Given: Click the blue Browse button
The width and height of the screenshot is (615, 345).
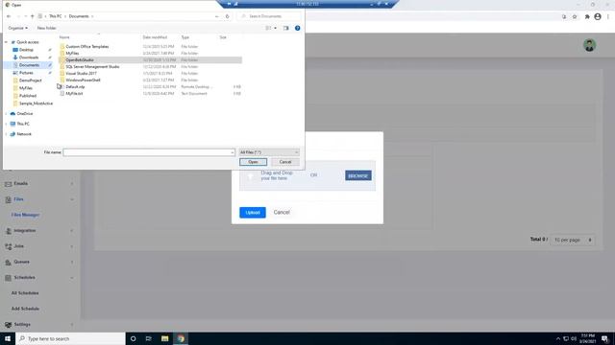Looking at the screenshot, I should [358, 175].
